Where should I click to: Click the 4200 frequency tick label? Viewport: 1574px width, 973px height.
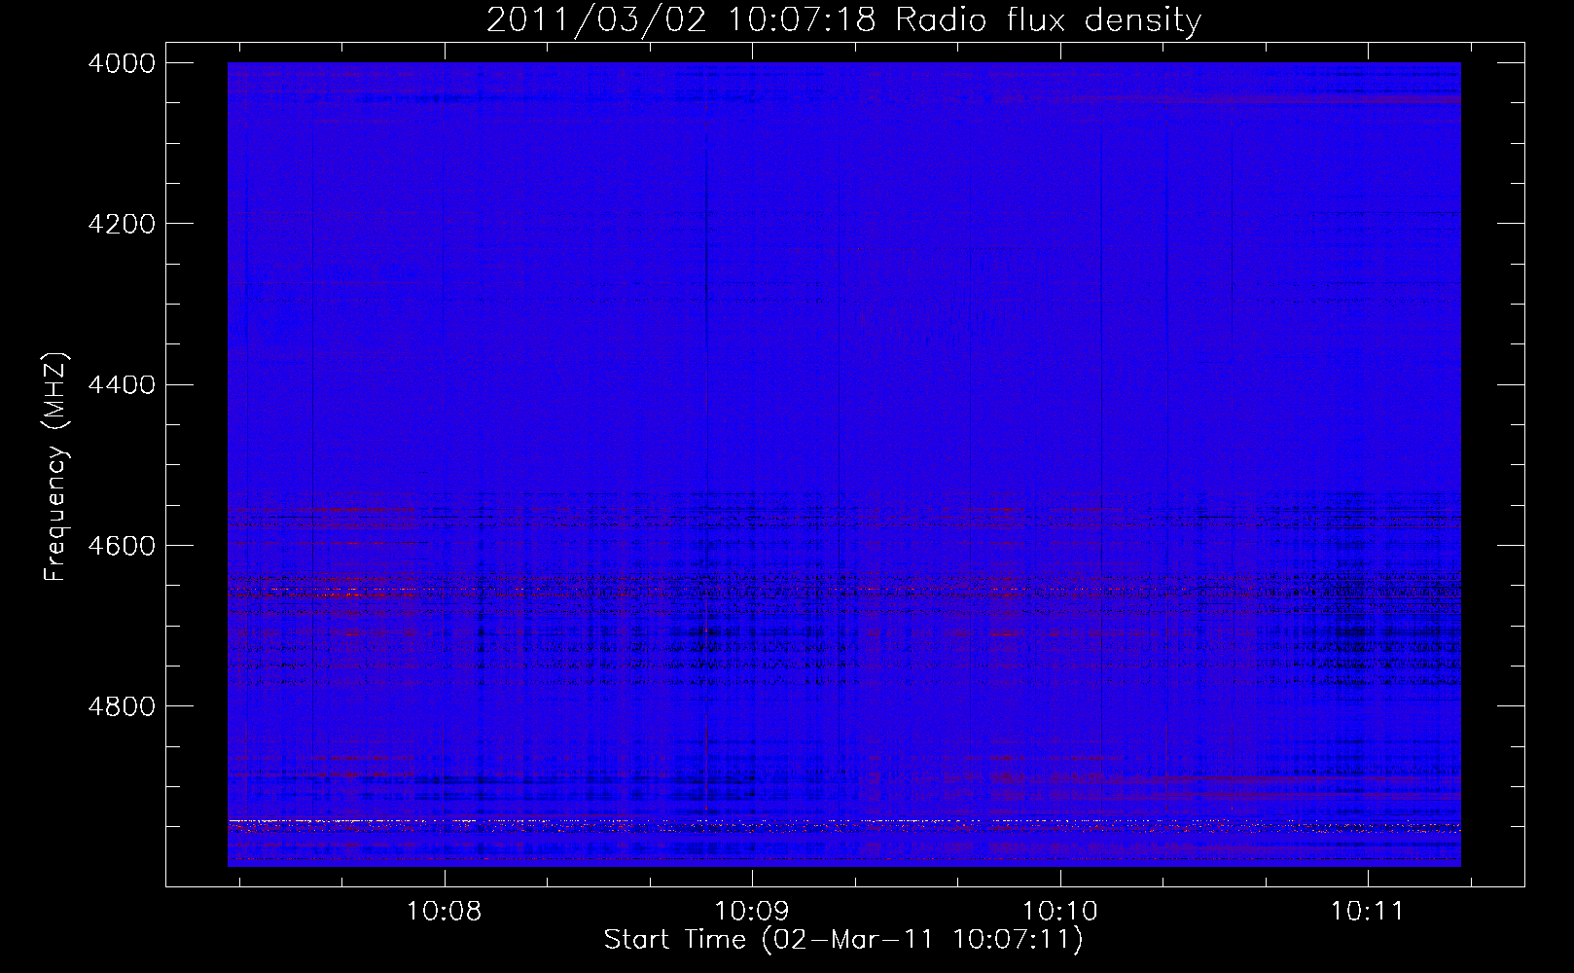(122, 224)
